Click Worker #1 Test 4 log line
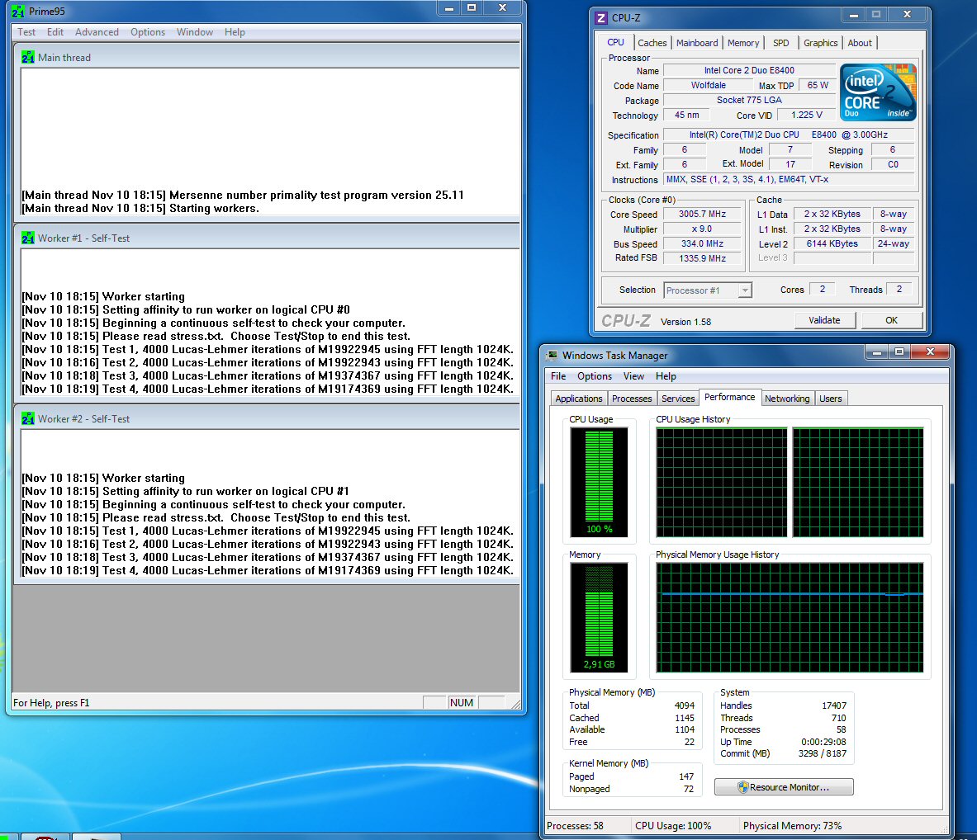 pyautogui.click(x=268, y=389)
